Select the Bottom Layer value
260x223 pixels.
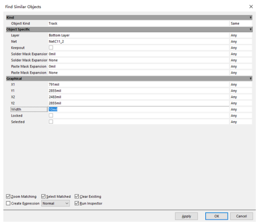coord(138,35)
